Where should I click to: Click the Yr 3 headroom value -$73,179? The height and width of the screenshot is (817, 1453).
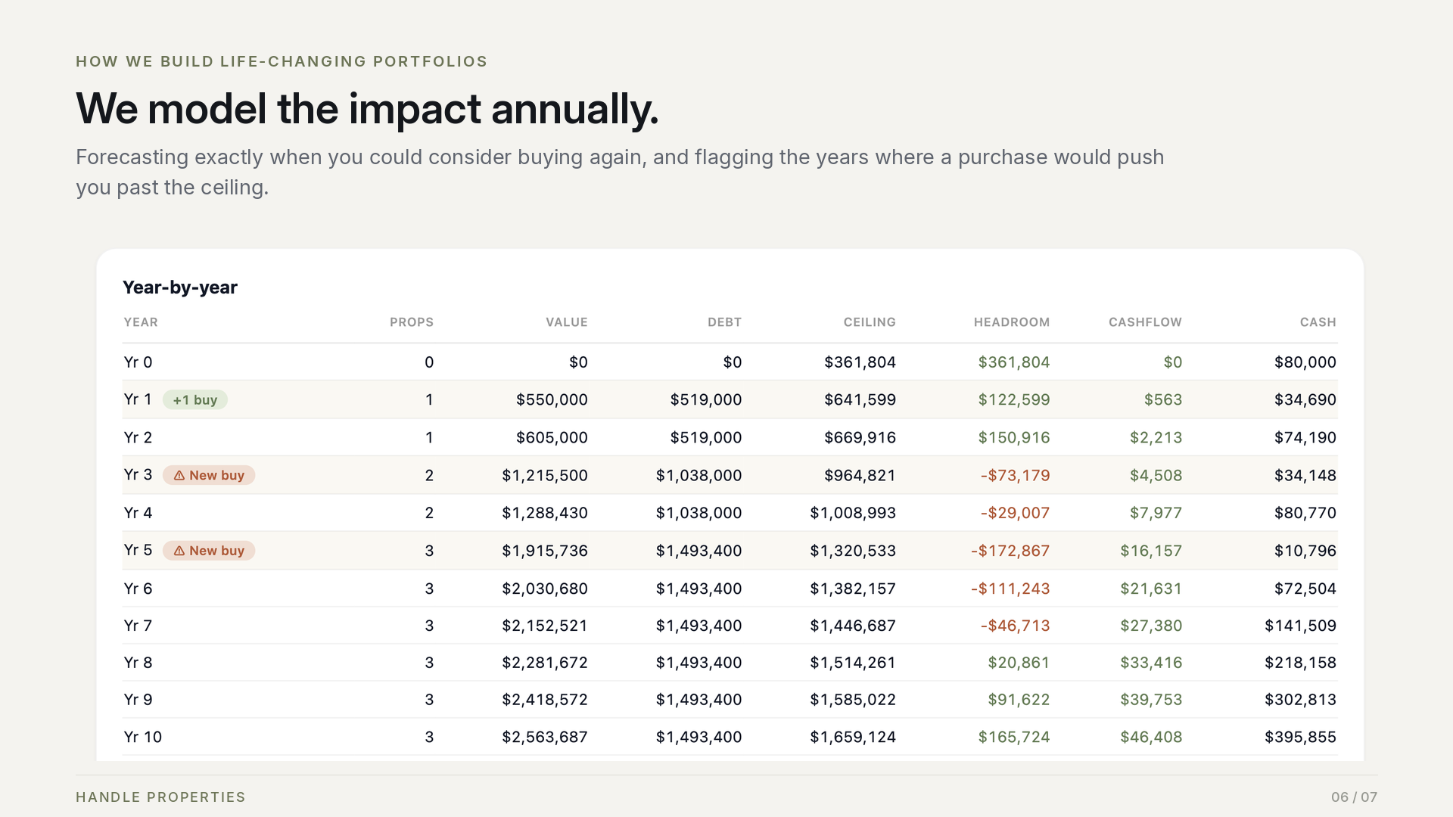point(1015,476)
